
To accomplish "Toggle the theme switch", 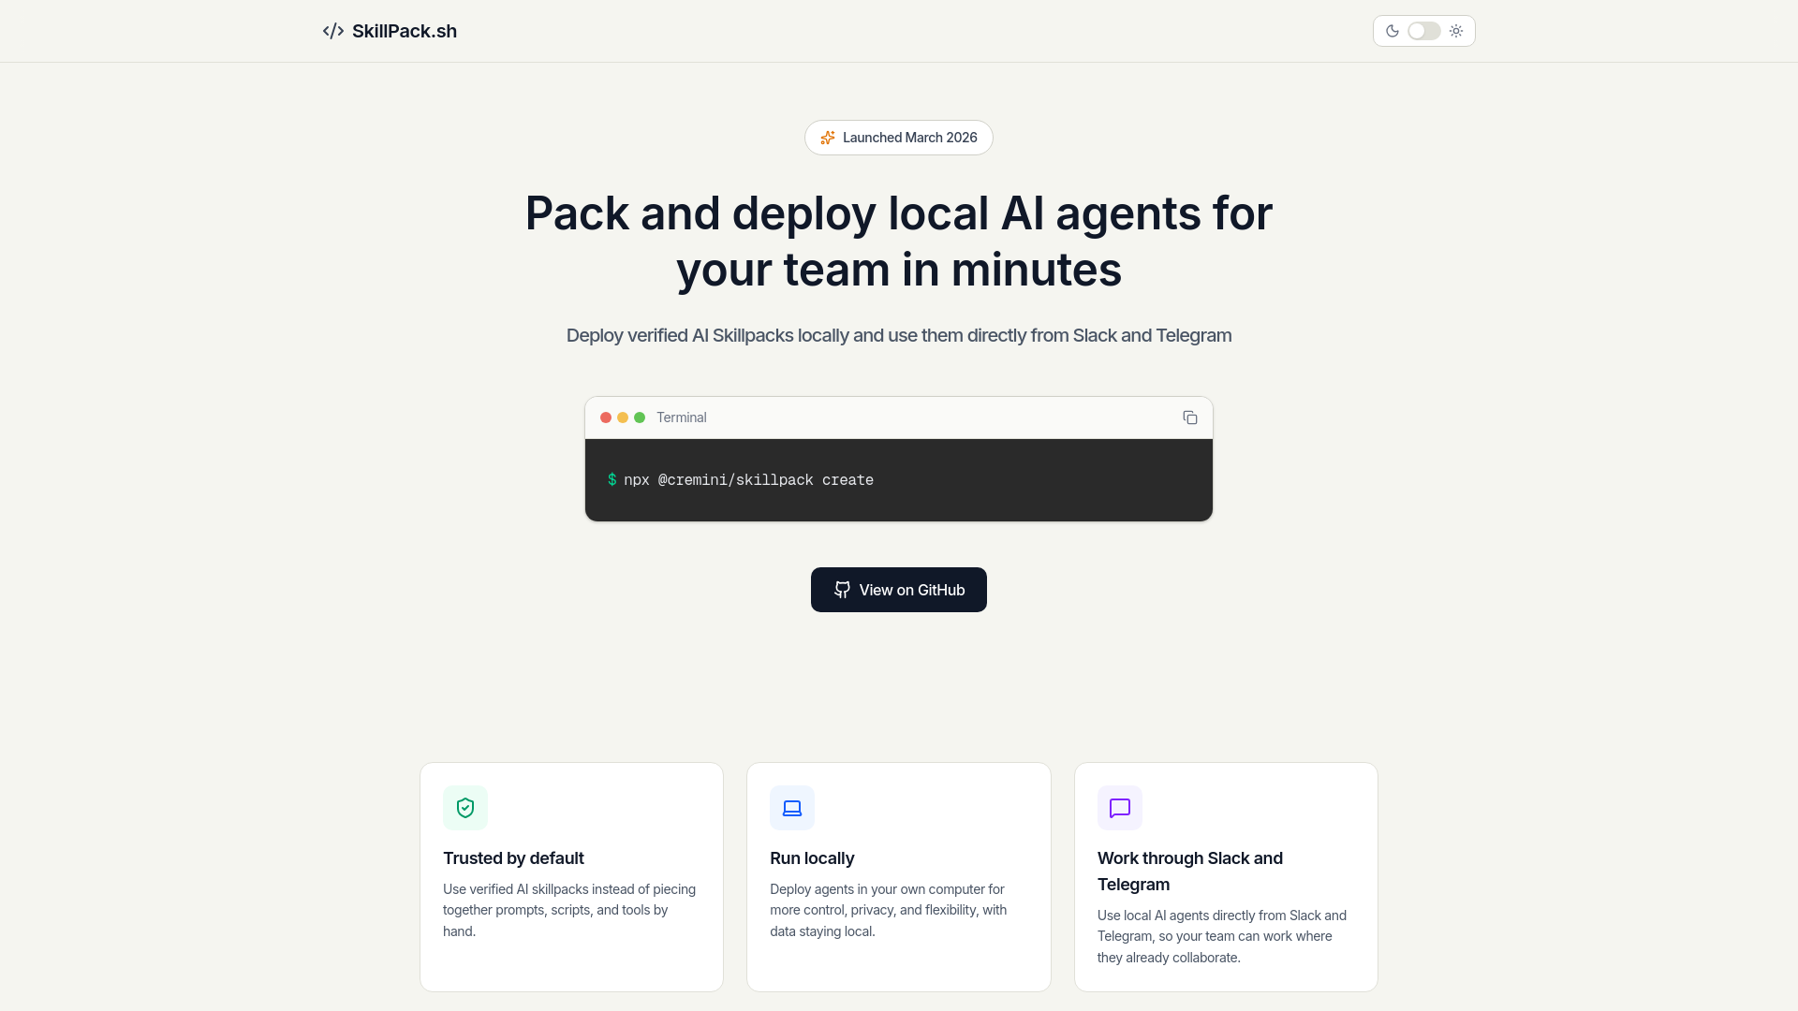I will point(1424,31).
